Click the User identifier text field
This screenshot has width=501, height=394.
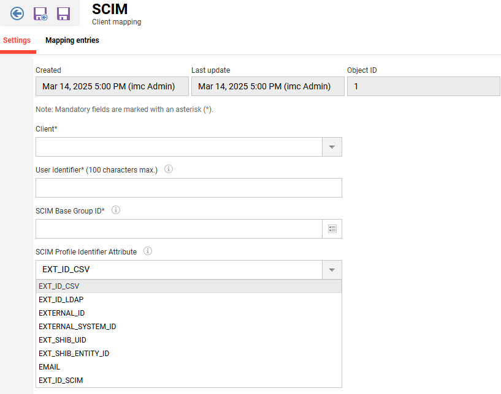[188, 188]
